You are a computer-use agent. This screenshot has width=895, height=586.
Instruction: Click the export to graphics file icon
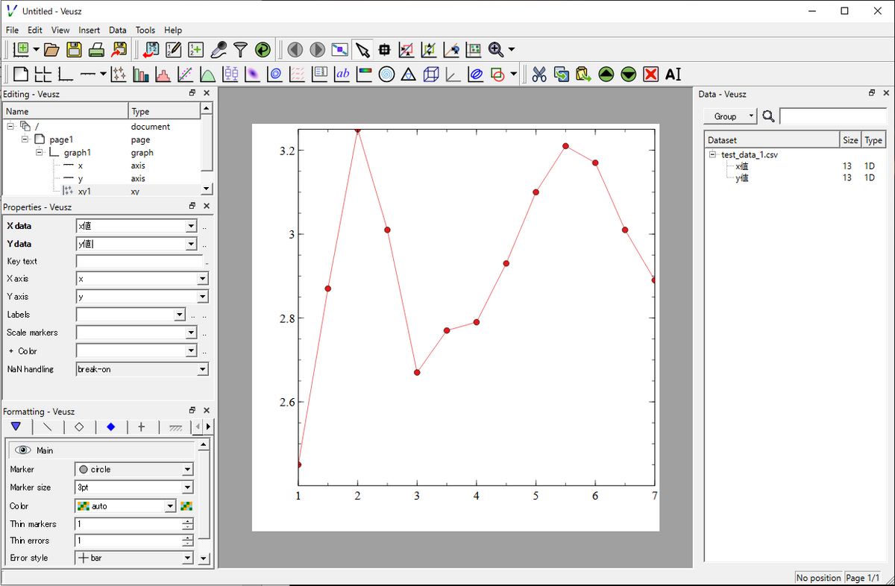pyautogui.click(x=119, y=50)
